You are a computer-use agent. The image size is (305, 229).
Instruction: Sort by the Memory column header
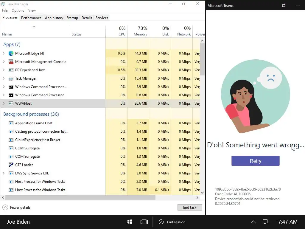click(138, 31)
